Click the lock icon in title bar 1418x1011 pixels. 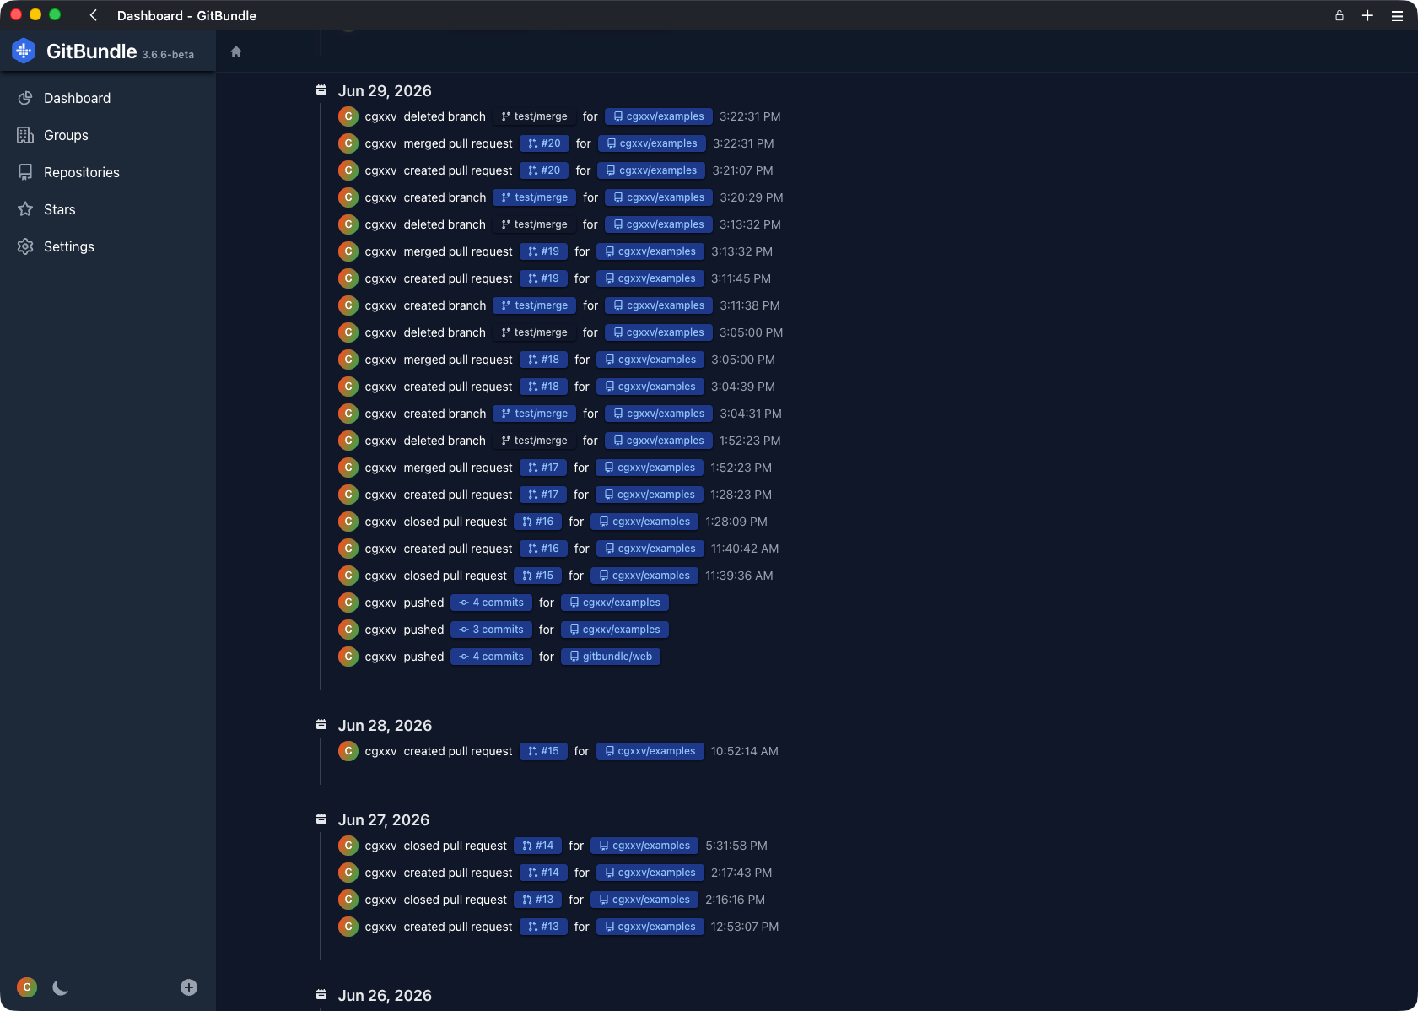coord(1339,15)
